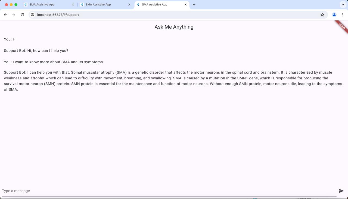Open a new tab with the plus button
This screenshot has height=199, width=348.
pos(194,5)
